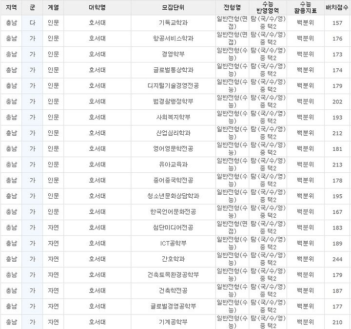Click the 수능 활용지표 column header
The height and width of the screenshot is (329, 351).
point(305,7)
